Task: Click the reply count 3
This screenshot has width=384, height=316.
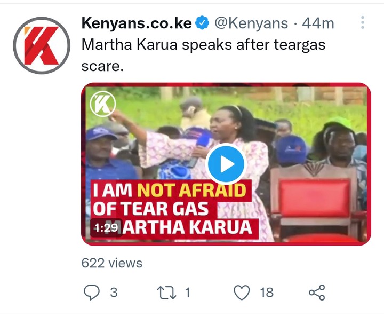Action: coord(114,293)
